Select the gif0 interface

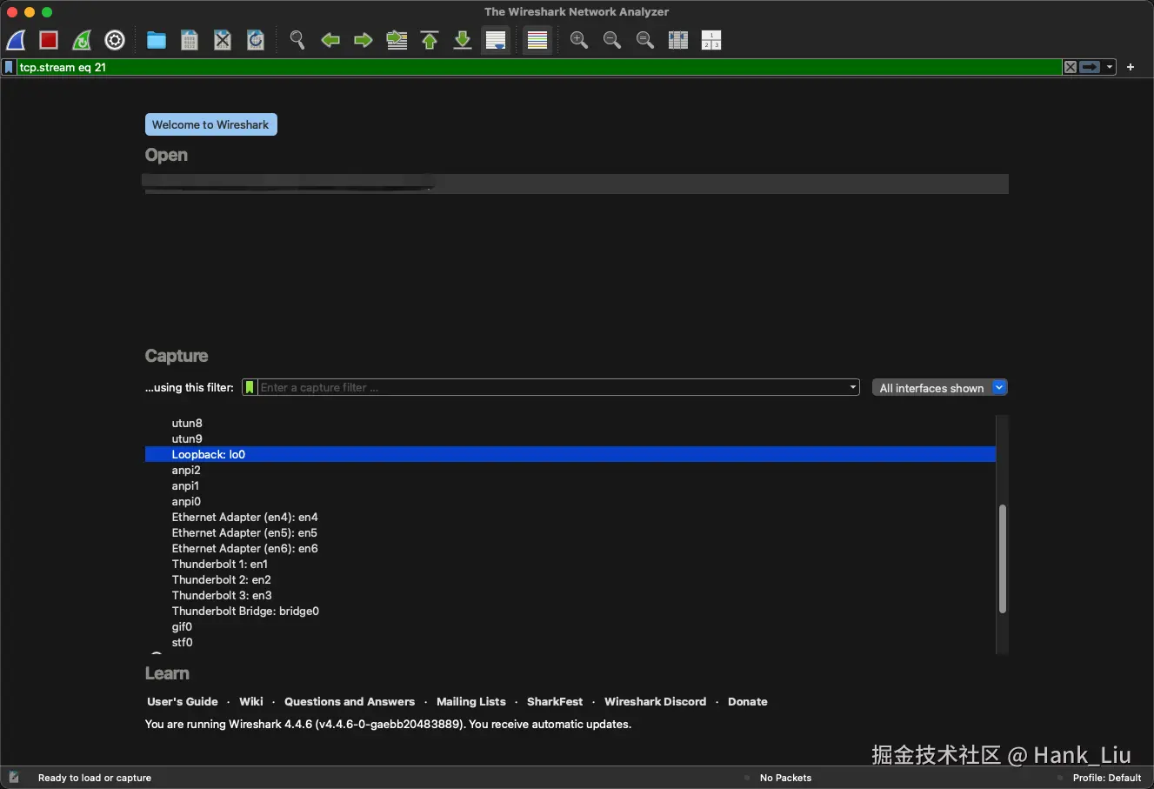(570, 627)
